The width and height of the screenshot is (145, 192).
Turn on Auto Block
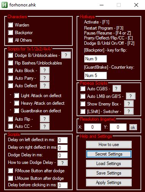pos(10,71)
